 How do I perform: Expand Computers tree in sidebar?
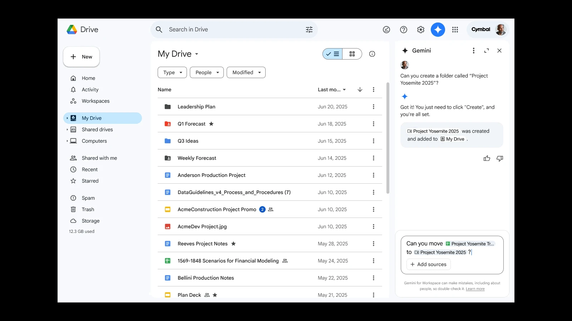(x=67, y=141)
